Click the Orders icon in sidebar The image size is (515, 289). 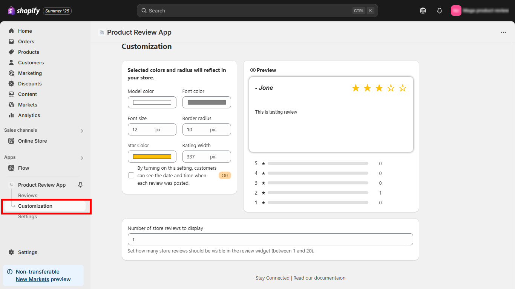[11, 41]
